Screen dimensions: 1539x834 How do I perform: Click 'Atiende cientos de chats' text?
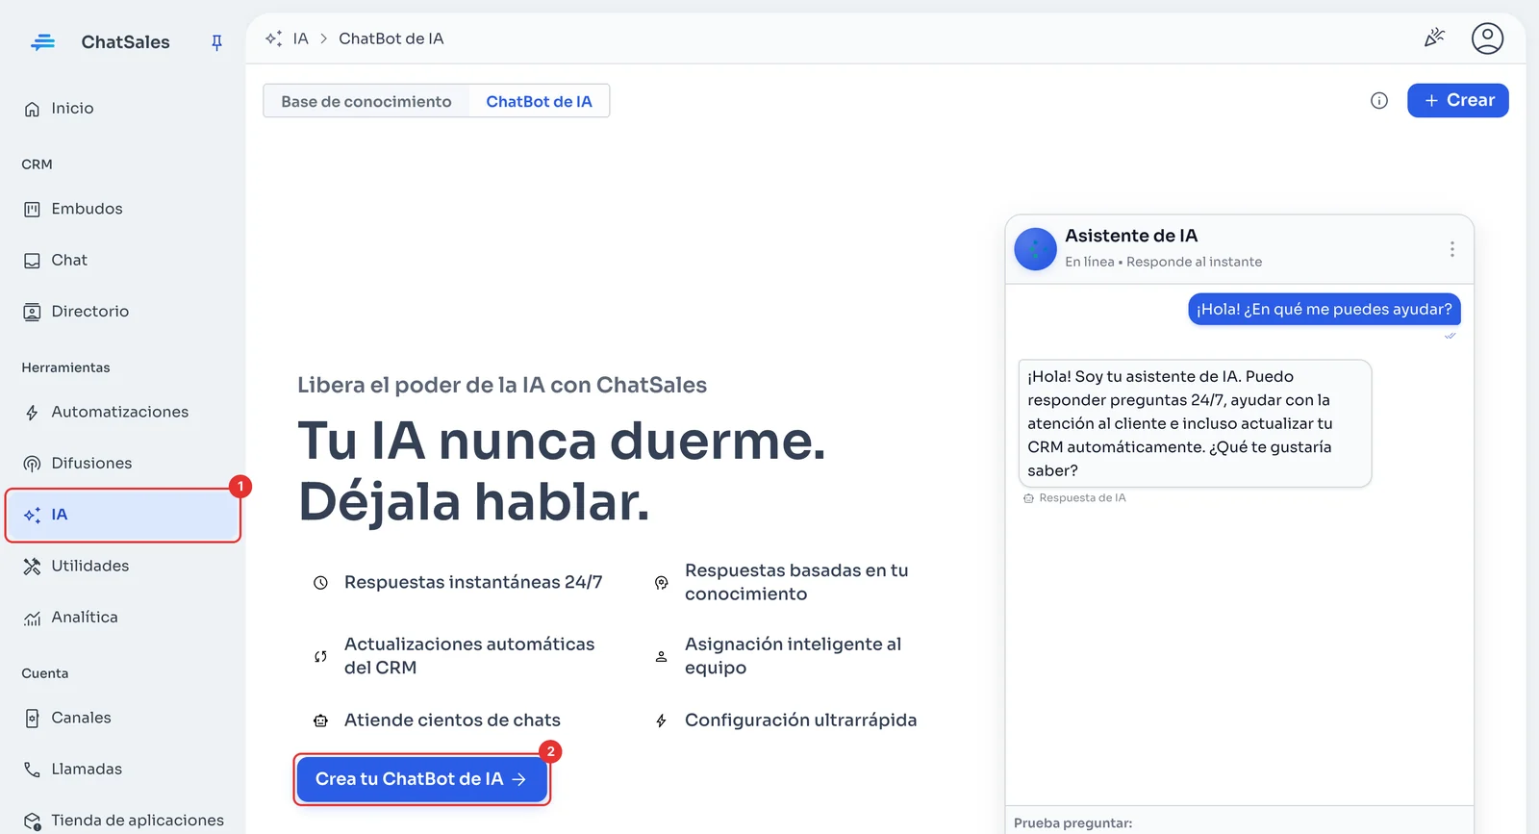pyautogui.click(x=452, y=720)
